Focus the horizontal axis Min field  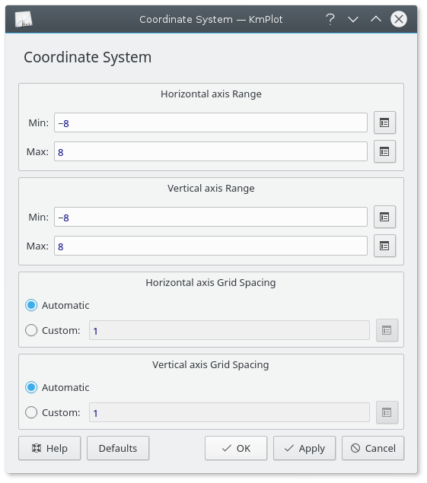click(211, 122)
